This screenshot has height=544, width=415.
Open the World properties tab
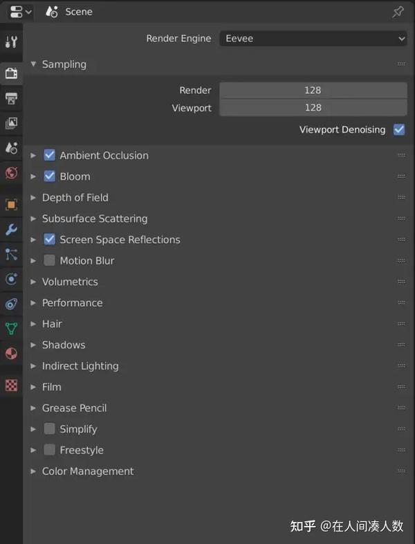click(11, 173)
